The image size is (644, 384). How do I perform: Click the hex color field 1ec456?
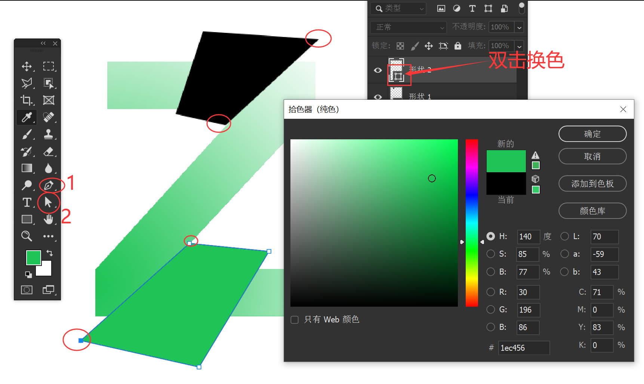point(524,348)
